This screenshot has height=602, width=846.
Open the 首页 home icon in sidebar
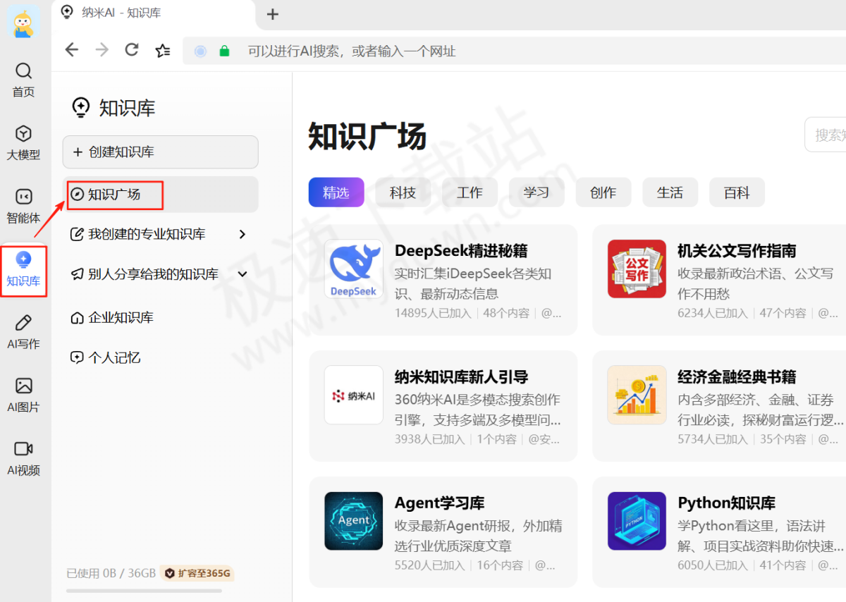point(23,78)
